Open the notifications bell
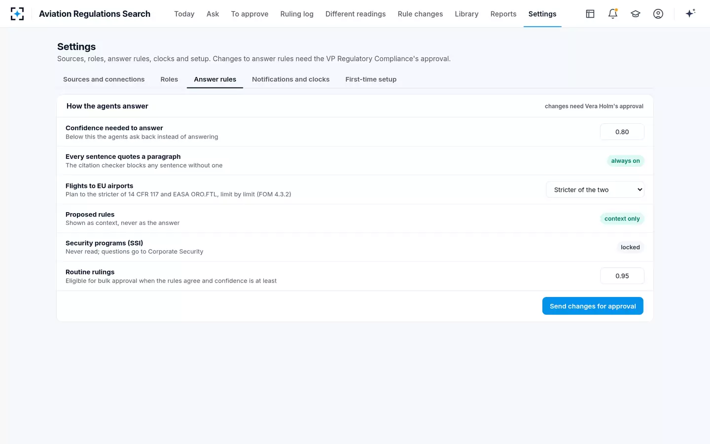The image size is (710, 444). coord(613,14)
